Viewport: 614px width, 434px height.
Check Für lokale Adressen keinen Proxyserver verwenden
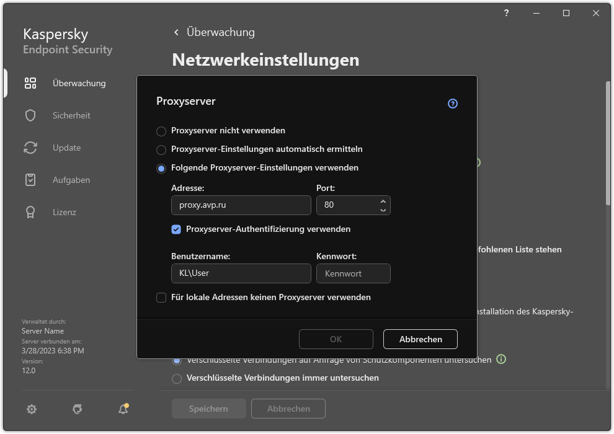(161, 297)
